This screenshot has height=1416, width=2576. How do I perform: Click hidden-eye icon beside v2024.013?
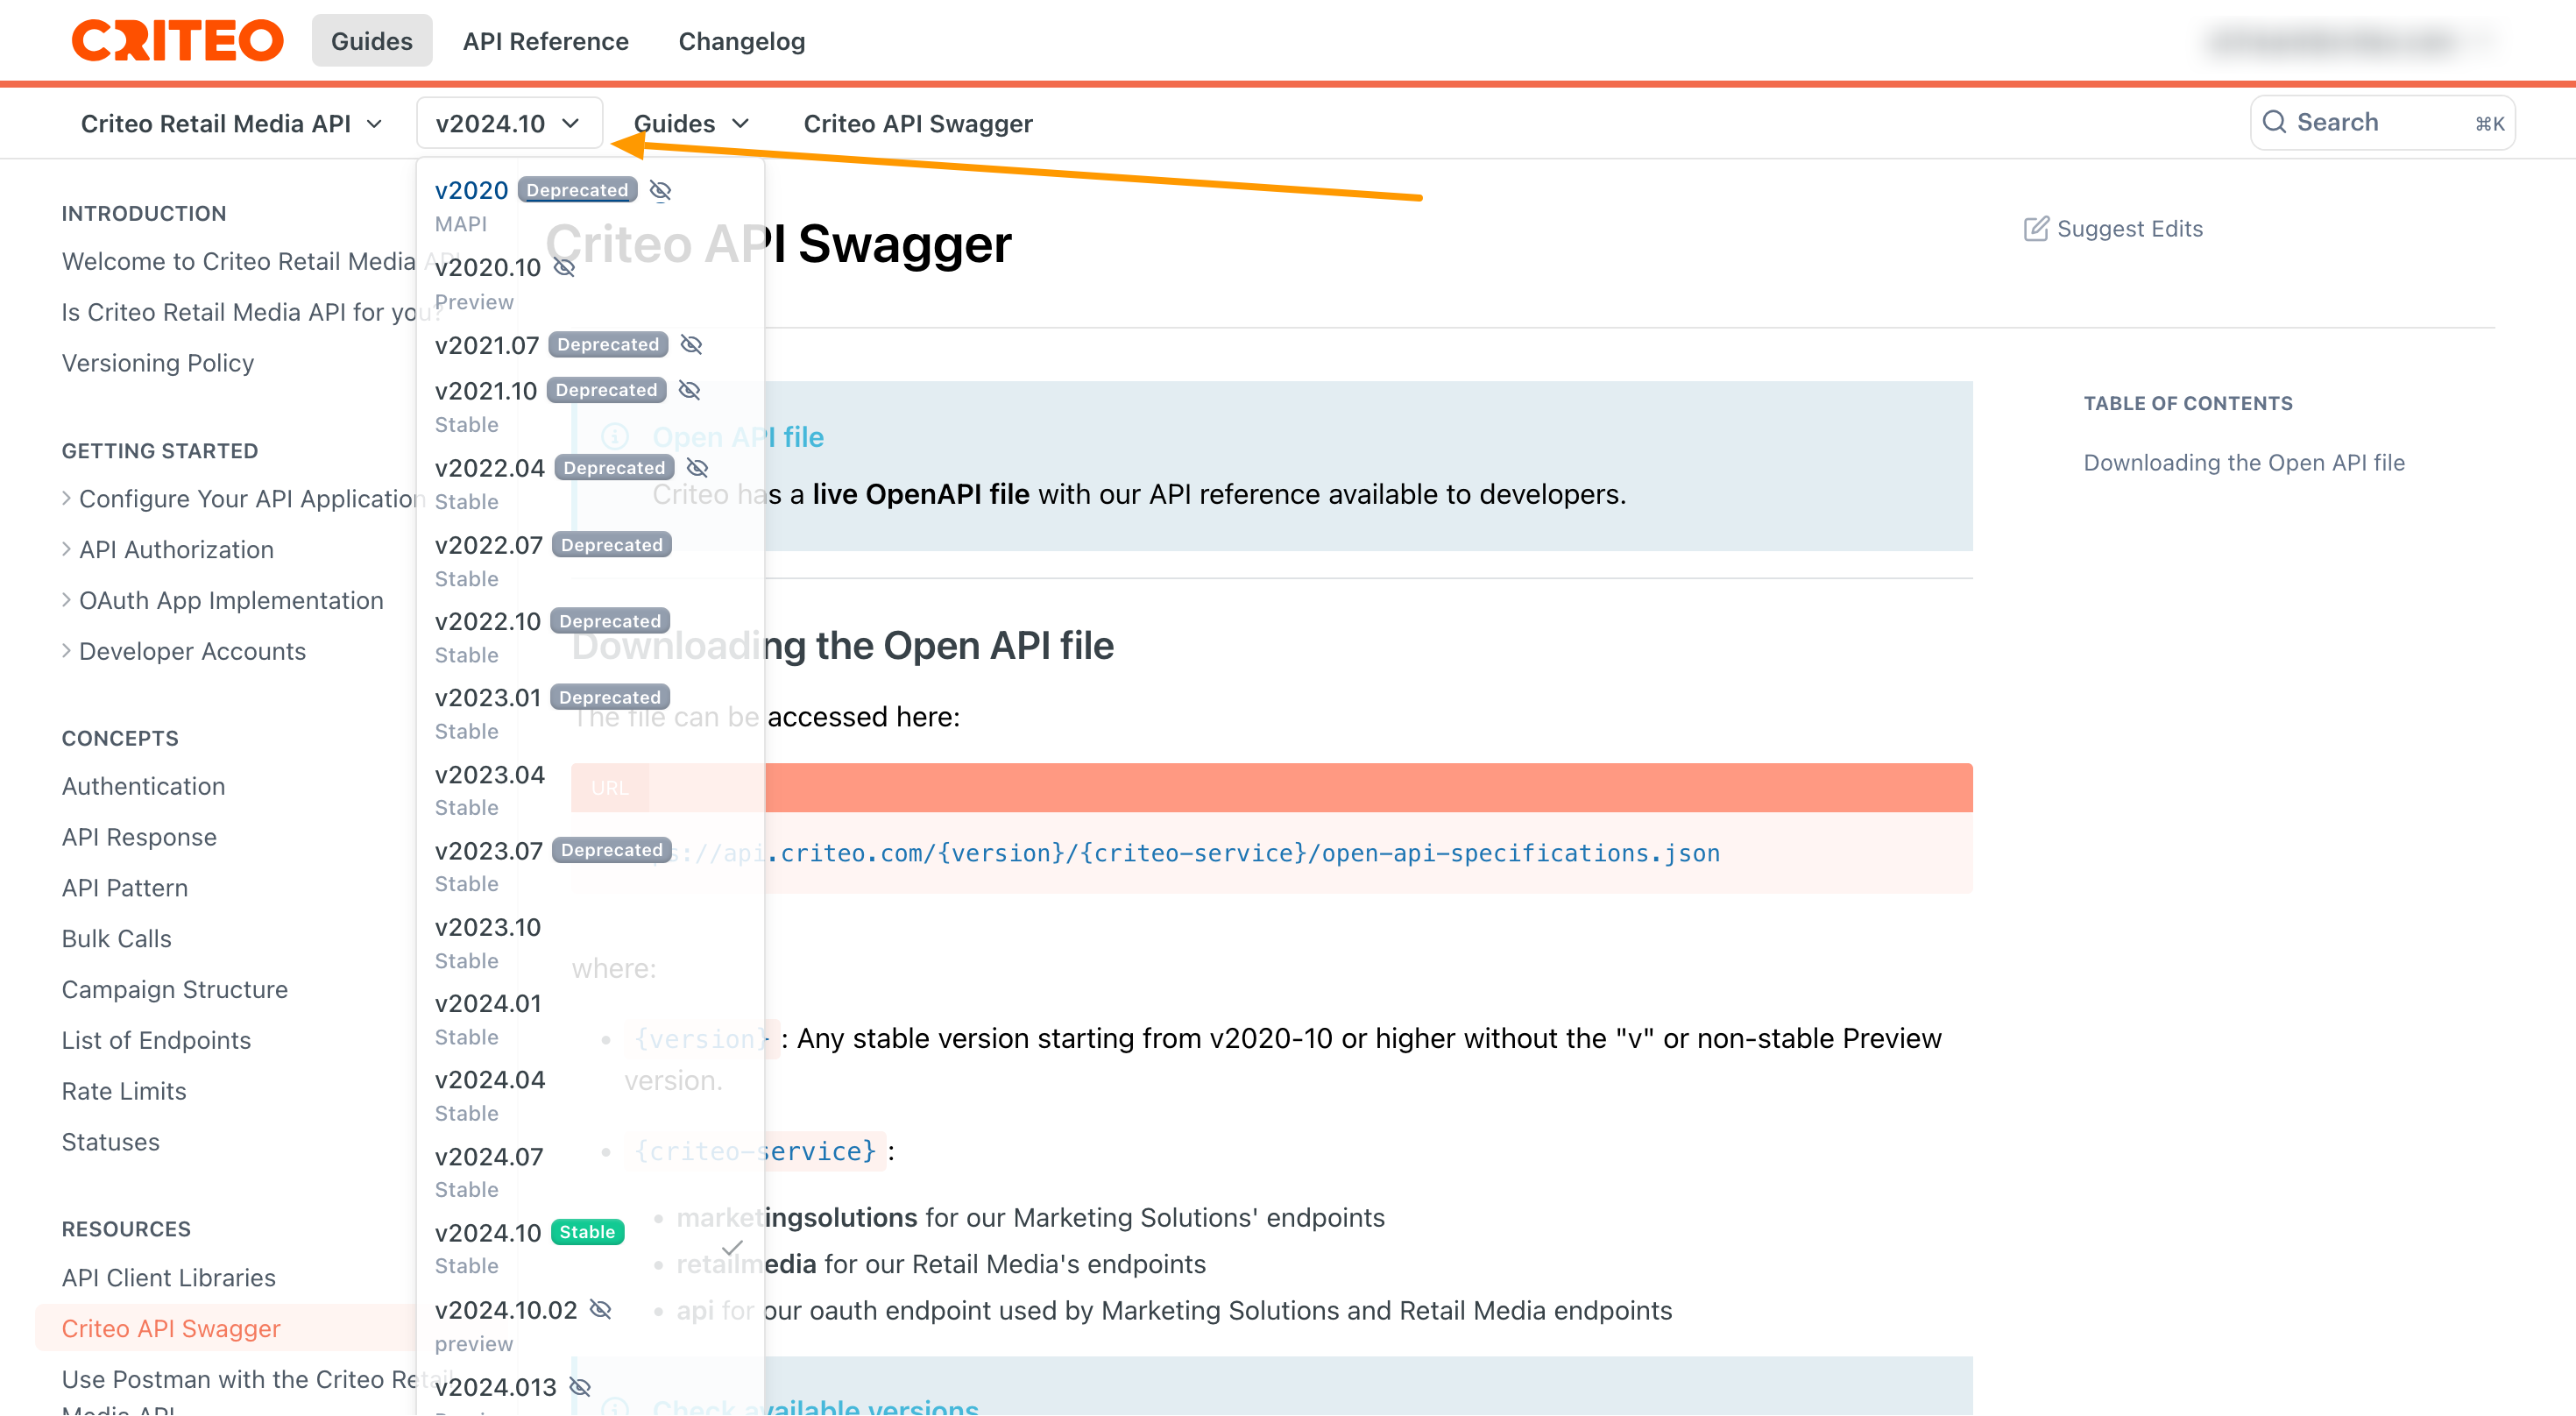[580, 1387]
